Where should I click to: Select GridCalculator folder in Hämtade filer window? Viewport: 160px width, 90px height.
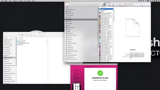pos(22,42)
